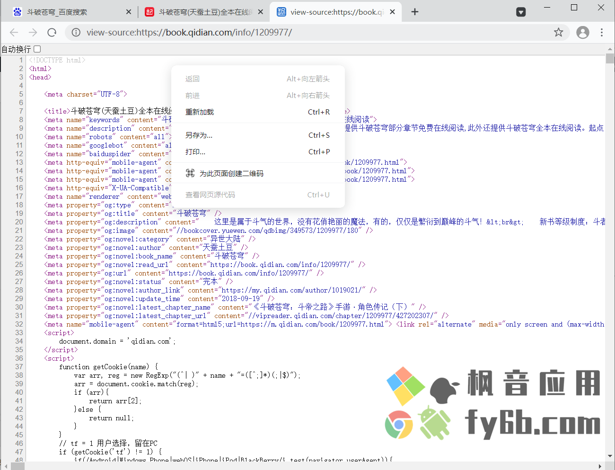Click the QR code icon in context menu
The width and height of the screenshot is (615, 470).
pos(190,173)
